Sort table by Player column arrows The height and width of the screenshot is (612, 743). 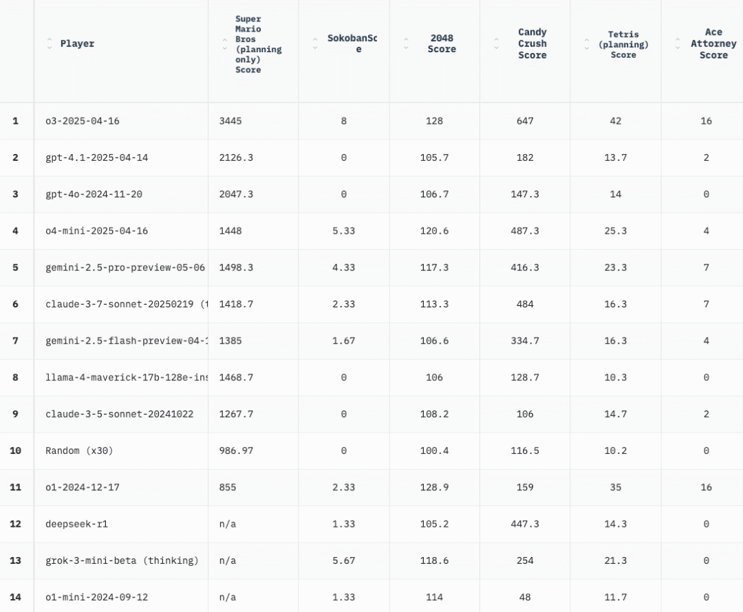pyautogui.click(x=50, y=43)
